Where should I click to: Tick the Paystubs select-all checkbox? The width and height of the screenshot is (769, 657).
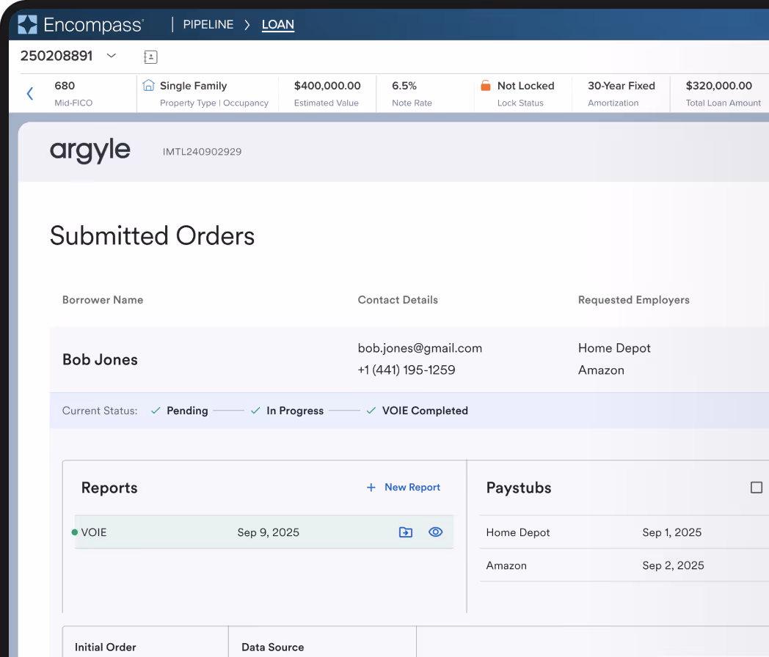756,488
